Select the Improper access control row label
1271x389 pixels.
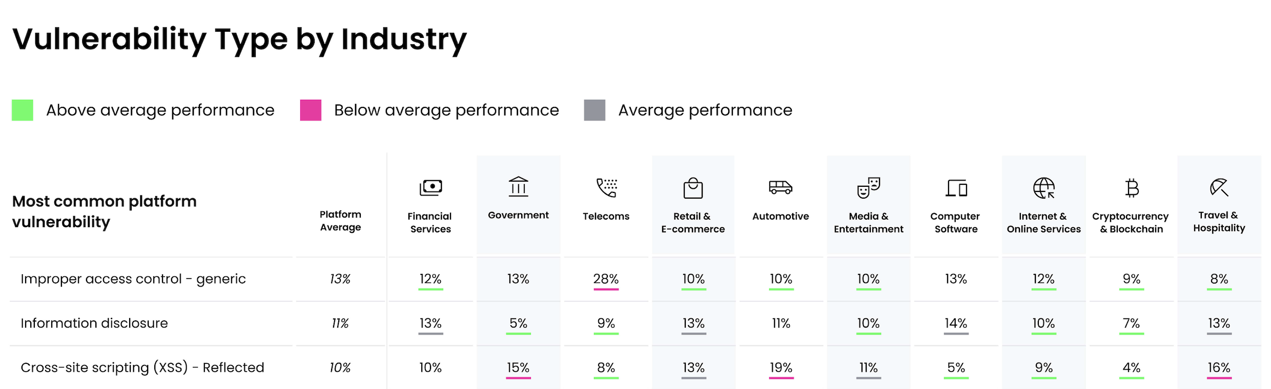[x=133, y=279]
